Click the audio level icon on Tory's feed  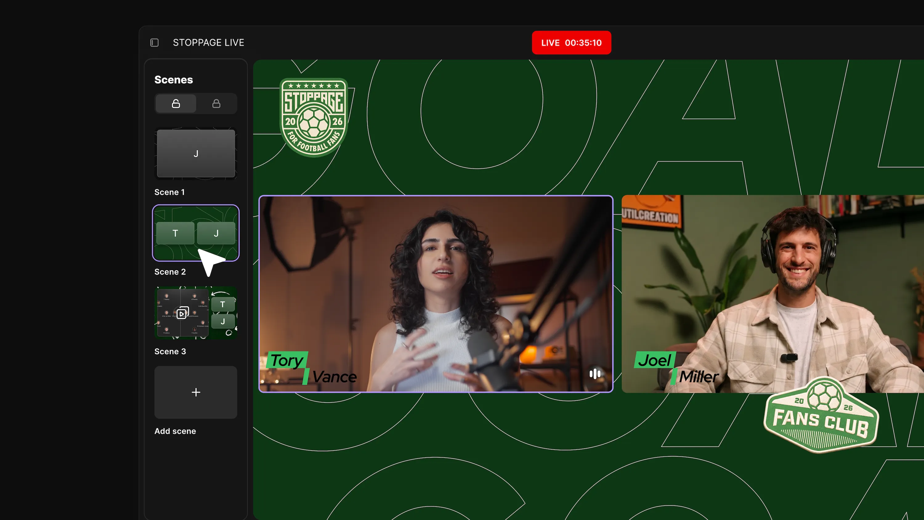595,374
